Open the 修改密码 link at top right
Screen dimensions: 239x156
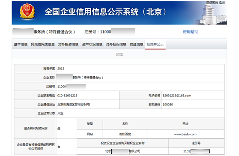pyautogui.click(x=212, y=2)
